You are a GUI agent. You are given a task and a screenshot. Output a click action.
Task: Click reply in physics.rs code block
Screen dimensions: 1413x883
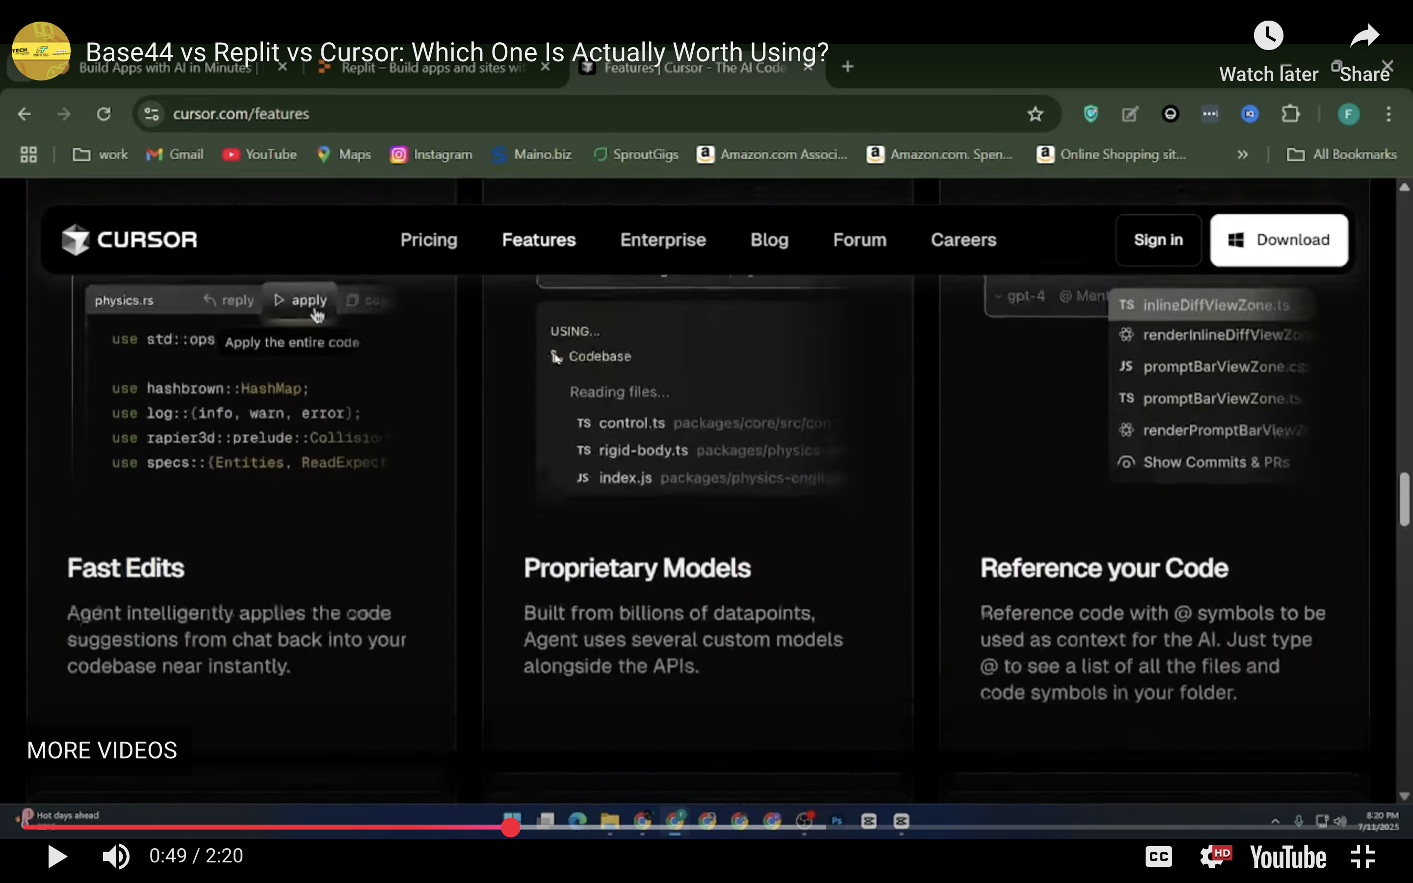click(229, 300)
